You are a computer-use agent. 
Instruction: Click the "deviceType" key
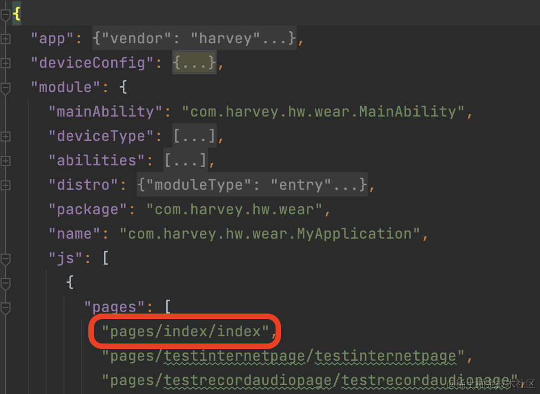tap(101, 137)
